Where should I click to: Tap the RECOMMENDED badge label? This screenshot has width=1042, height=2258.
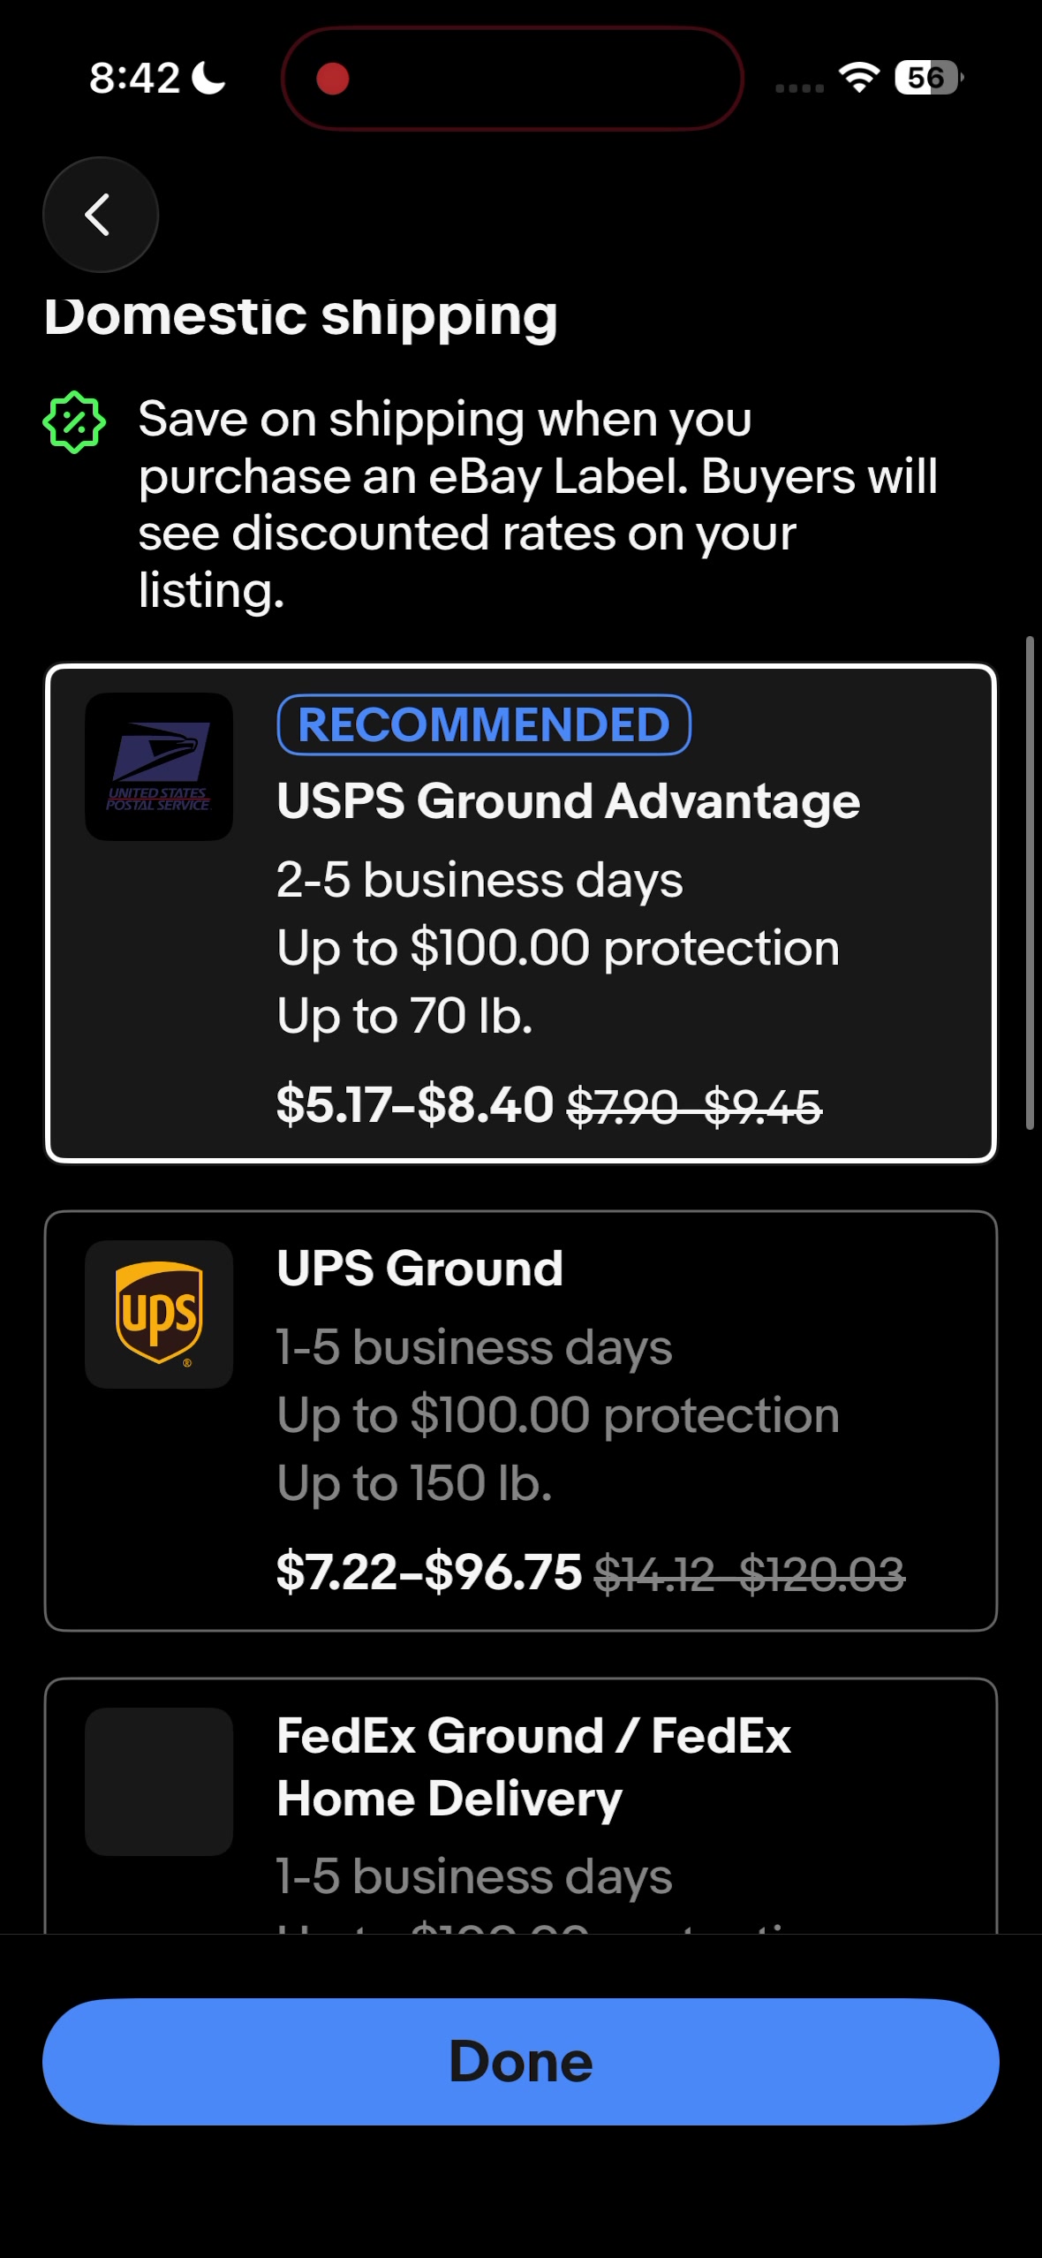[x=484, y=724]
